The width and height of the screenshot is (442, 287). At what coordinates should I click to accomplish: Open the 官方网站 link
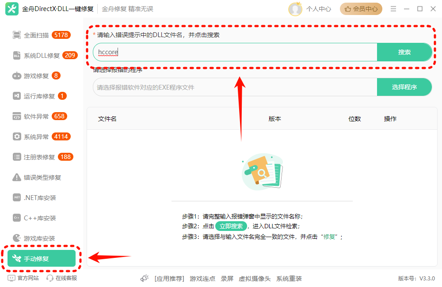[x=28, y=278]
